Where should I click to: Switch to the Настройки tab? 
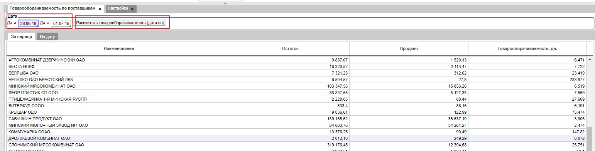point(118,8)
